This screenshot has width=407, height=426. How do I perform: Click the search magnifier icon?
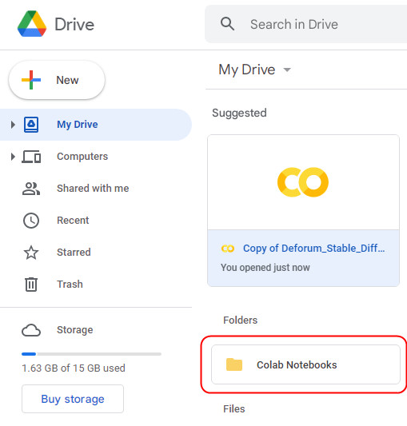pyautogui.click(x=227, y=24)
